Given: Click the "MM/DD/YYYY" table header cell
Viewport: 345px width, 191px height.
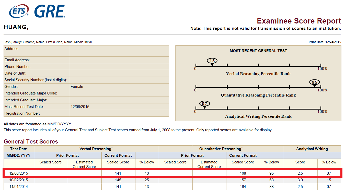Looking at the screenshot, I should (x=19, y=156).
